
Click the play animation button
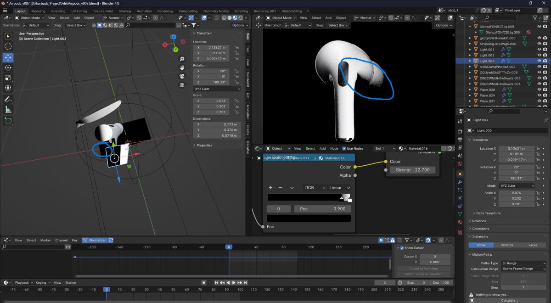(234, 283)
